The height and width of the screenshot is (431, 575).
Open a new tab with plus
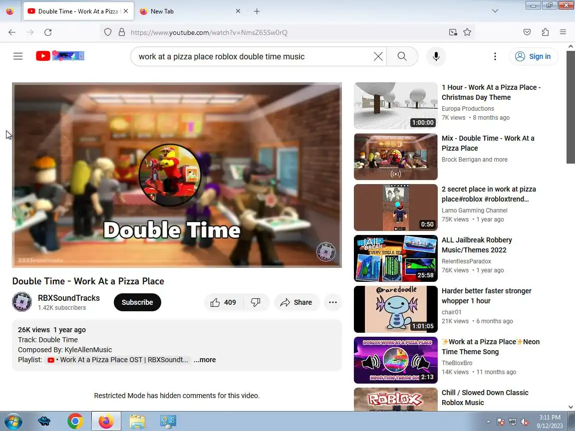tap(257, 11)
